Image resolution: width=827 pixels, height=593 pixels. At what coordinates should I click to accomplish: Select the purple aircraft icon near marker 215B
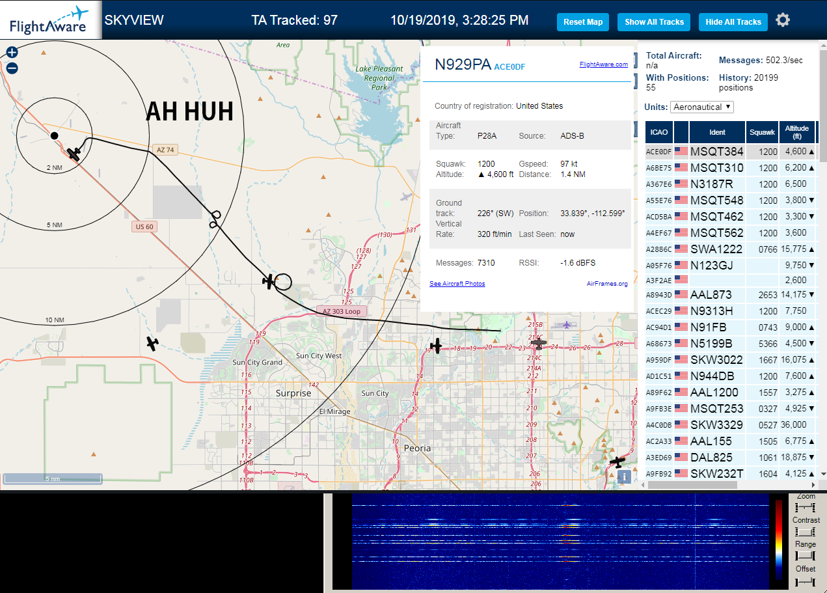tap(567, 324)
